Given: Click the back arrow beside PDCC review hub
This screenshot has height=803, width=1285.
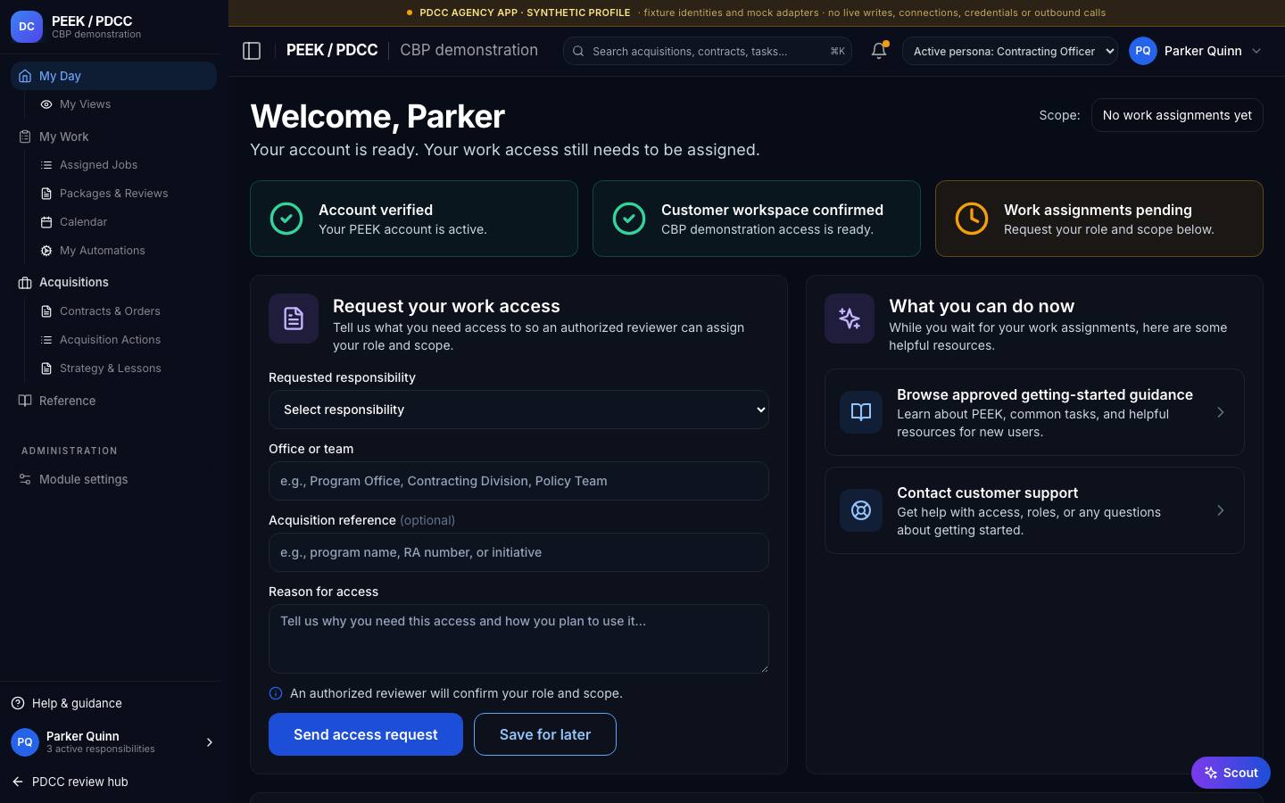Looking at the screenshot, I should point(18,782).
